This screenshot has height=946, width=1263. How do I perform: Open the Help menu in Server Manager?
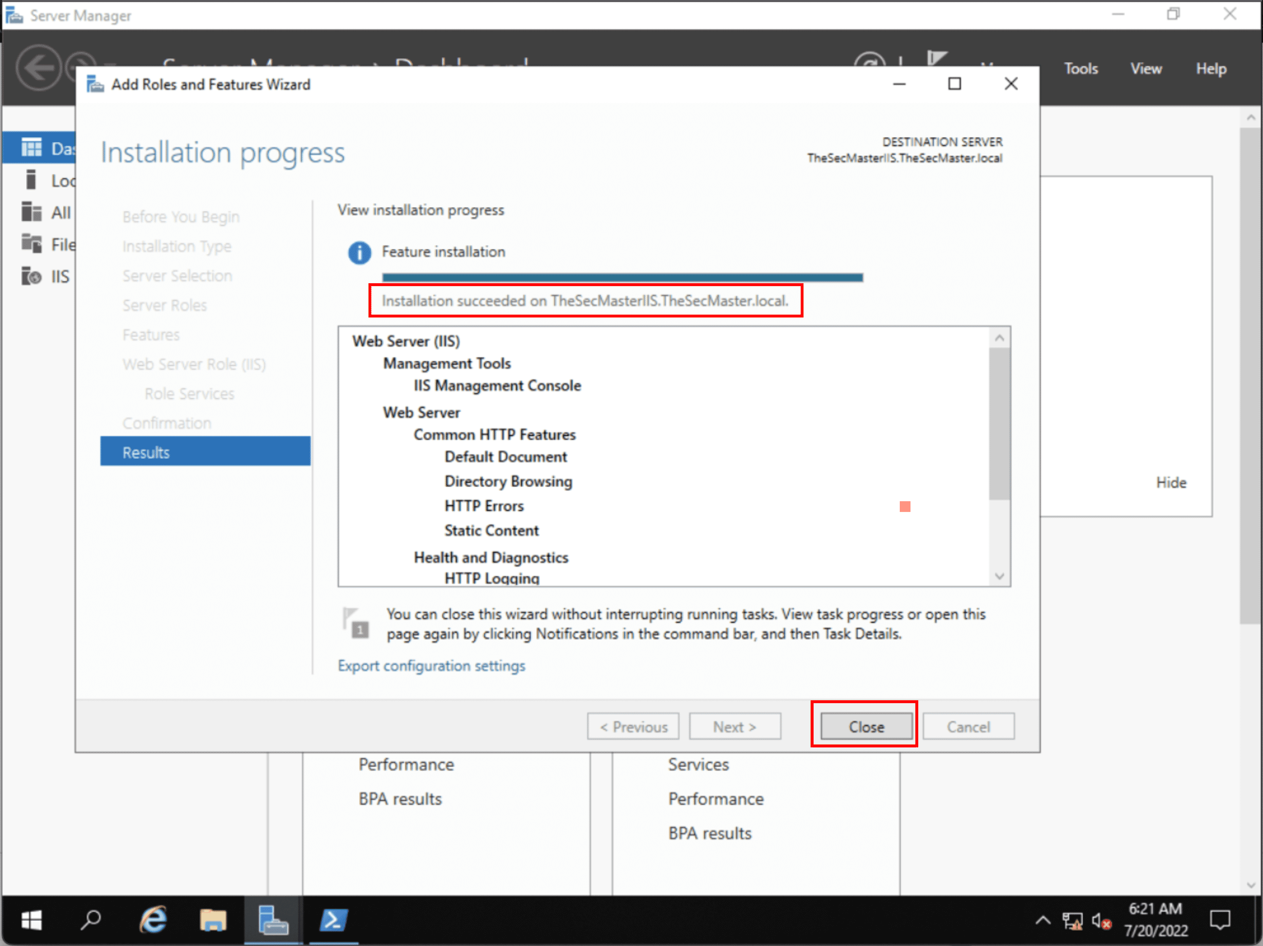click(1211, 69)
